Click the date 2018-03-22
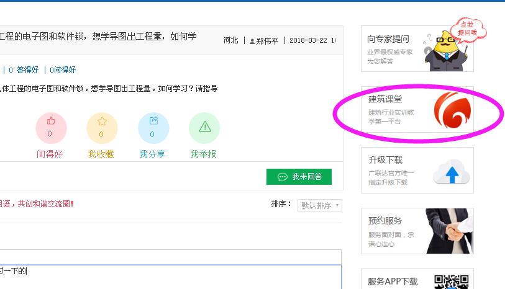 [308, 40]
